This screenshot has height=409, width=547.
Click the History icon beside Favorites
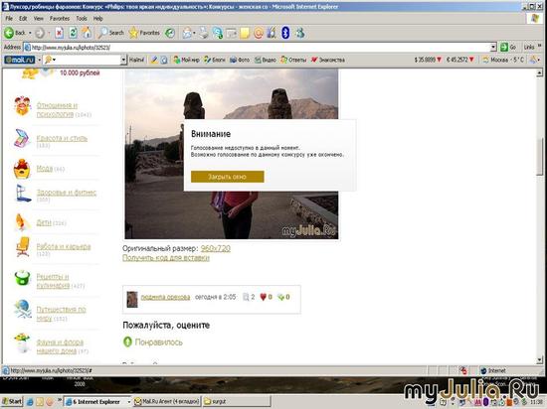(170, 33)
